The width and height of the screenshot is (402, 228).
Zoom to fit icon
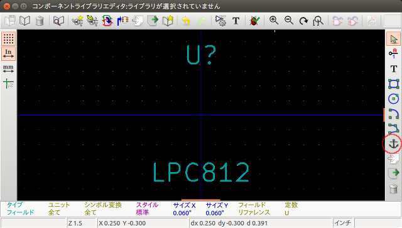click(x=318, y=21)
